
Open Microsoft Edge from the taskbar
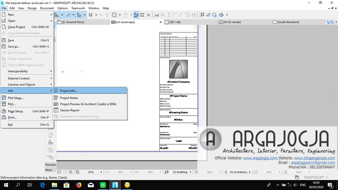(42, 185)
